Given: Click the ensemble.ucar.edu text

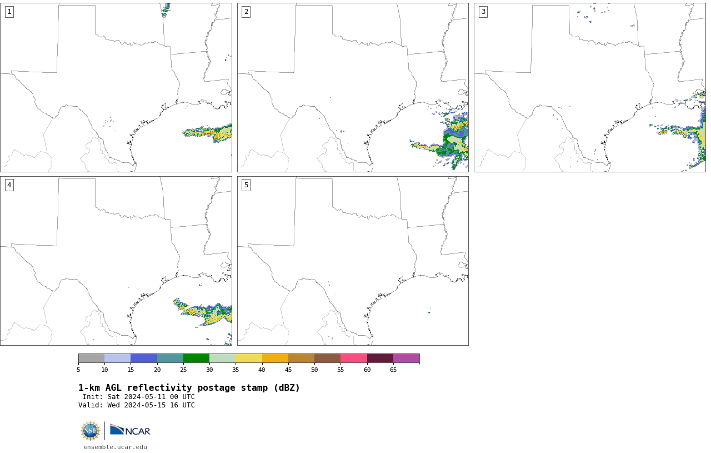Looking at the screenshot, I should [116, 447].
